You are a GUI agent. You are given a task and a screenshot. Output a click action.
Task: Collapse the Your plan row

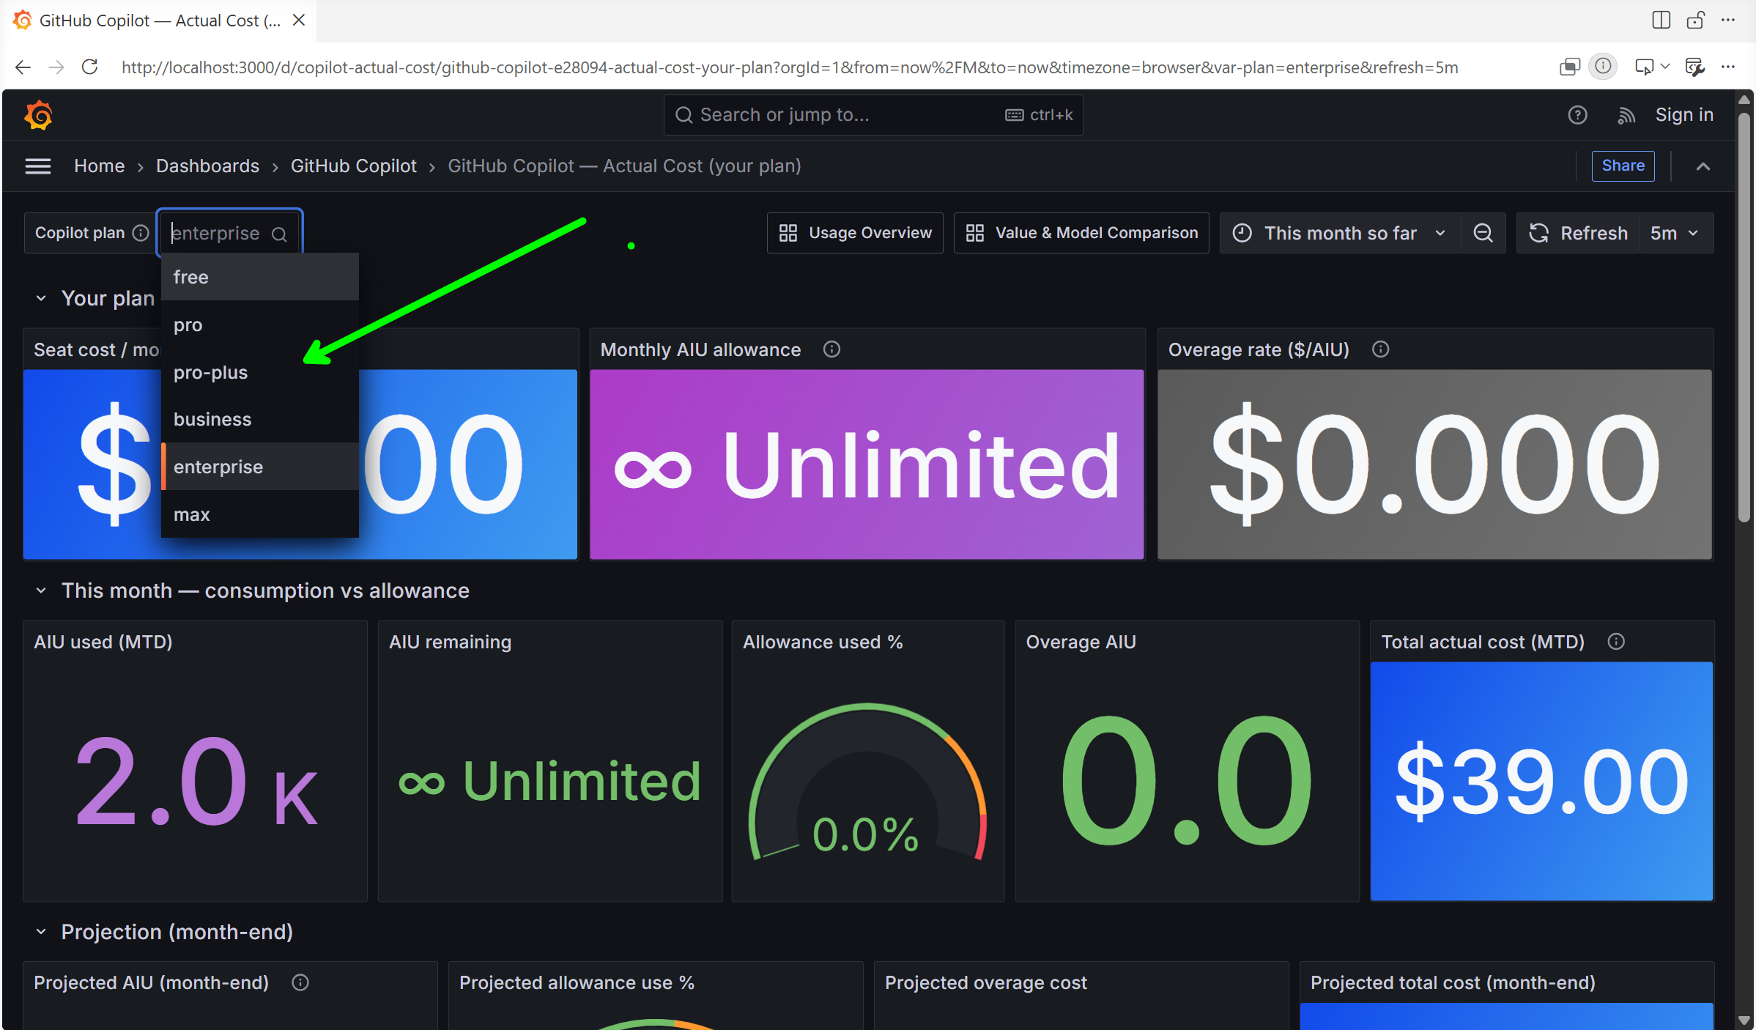tap(41, 298)
